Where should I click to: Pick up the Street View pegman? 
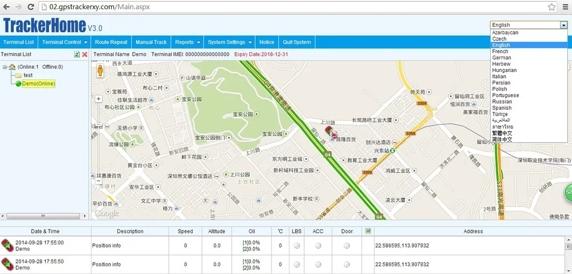point(100,70)
